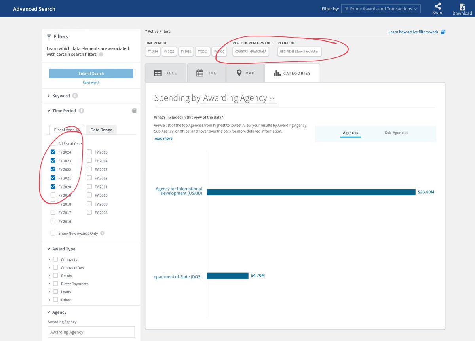Click info icon after search filters description
475x341 pixels.
point(101,54)
